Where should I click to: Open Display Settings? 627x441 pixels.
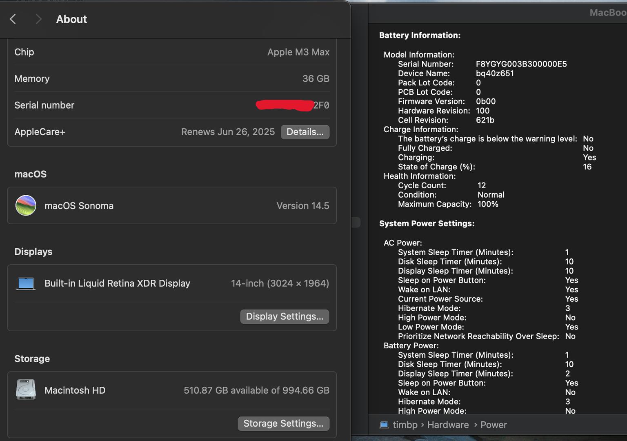point(285,316)
